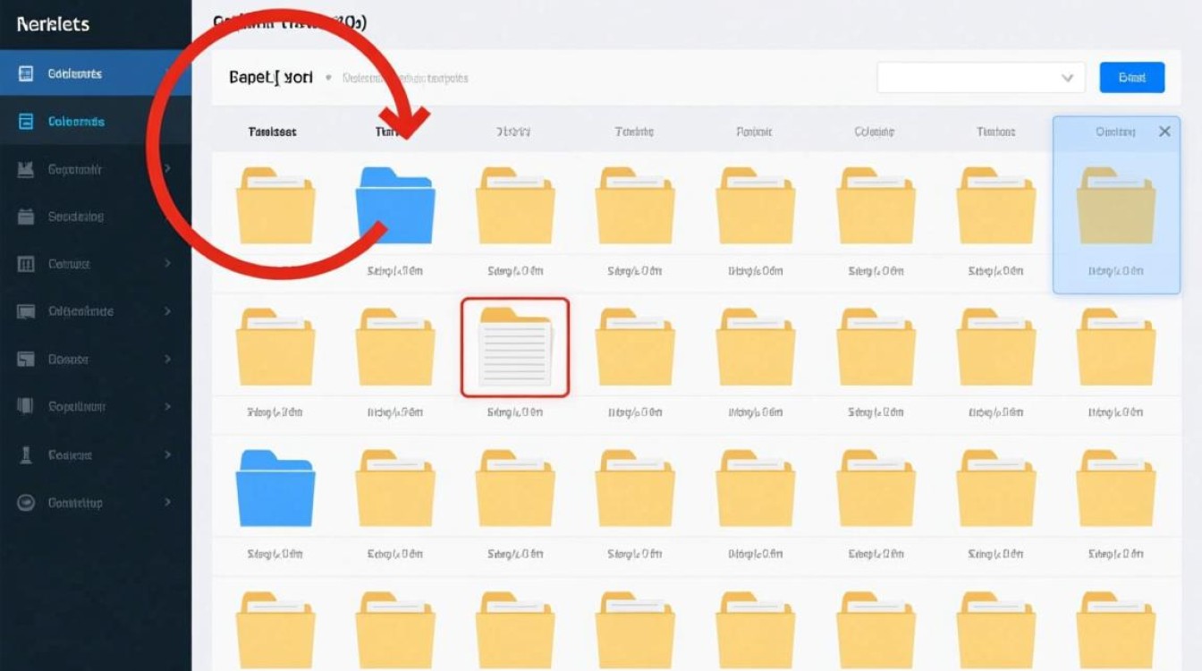Image resolution: width=1202 pixels, height=671 pixels.
Task: Click the round icon at the sidebar bottom
Action: (26, 503)
